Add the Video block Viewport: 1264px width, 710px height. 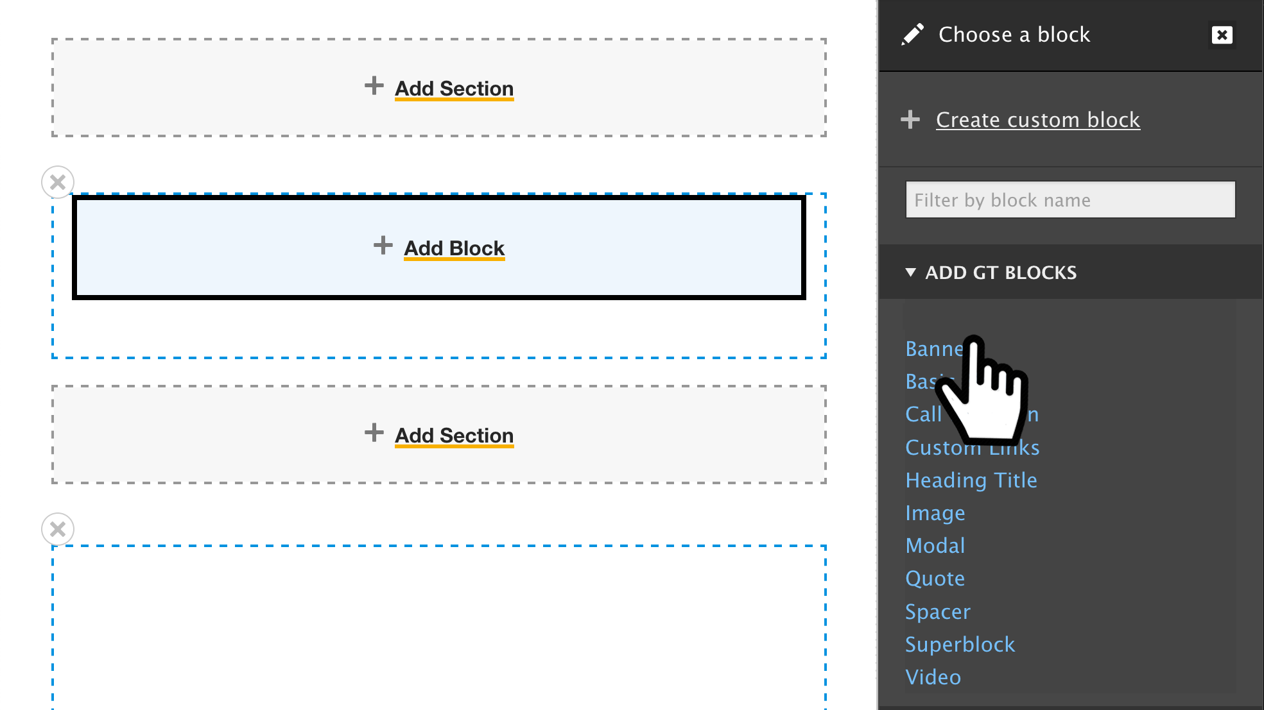[933, 677]
